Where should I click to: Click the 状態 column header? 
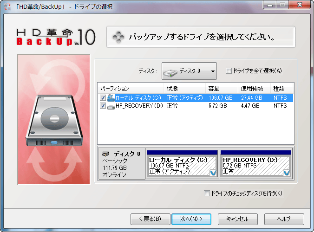click(x=184, y=88)
